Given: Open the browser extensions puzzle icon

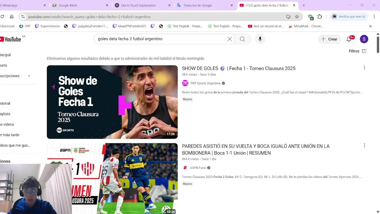Looking at the screenshot, I should click(x=320, y=17).
